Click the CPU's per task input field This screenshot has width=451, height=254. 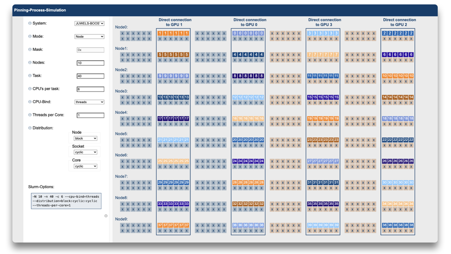point(90,89)
